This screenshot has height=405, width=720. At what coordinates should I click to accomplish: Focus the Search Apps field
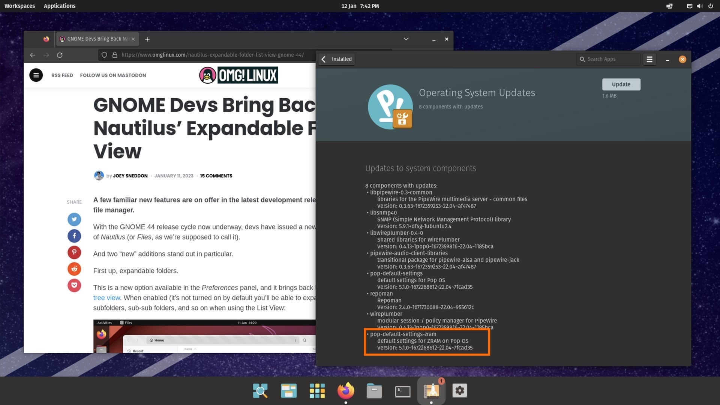(x=608, y=59)
